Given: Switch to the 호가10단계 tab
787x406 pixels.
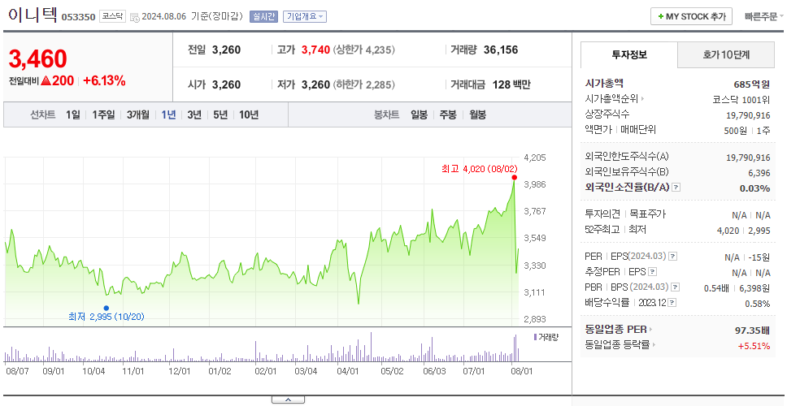Looking at the screenshot, I should click(726, 54).
